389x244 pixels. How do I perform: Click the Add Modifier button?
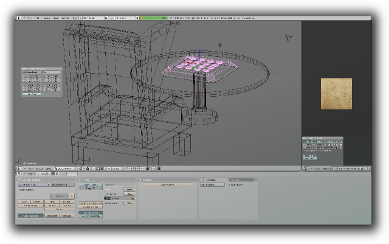tap(167, 184)
